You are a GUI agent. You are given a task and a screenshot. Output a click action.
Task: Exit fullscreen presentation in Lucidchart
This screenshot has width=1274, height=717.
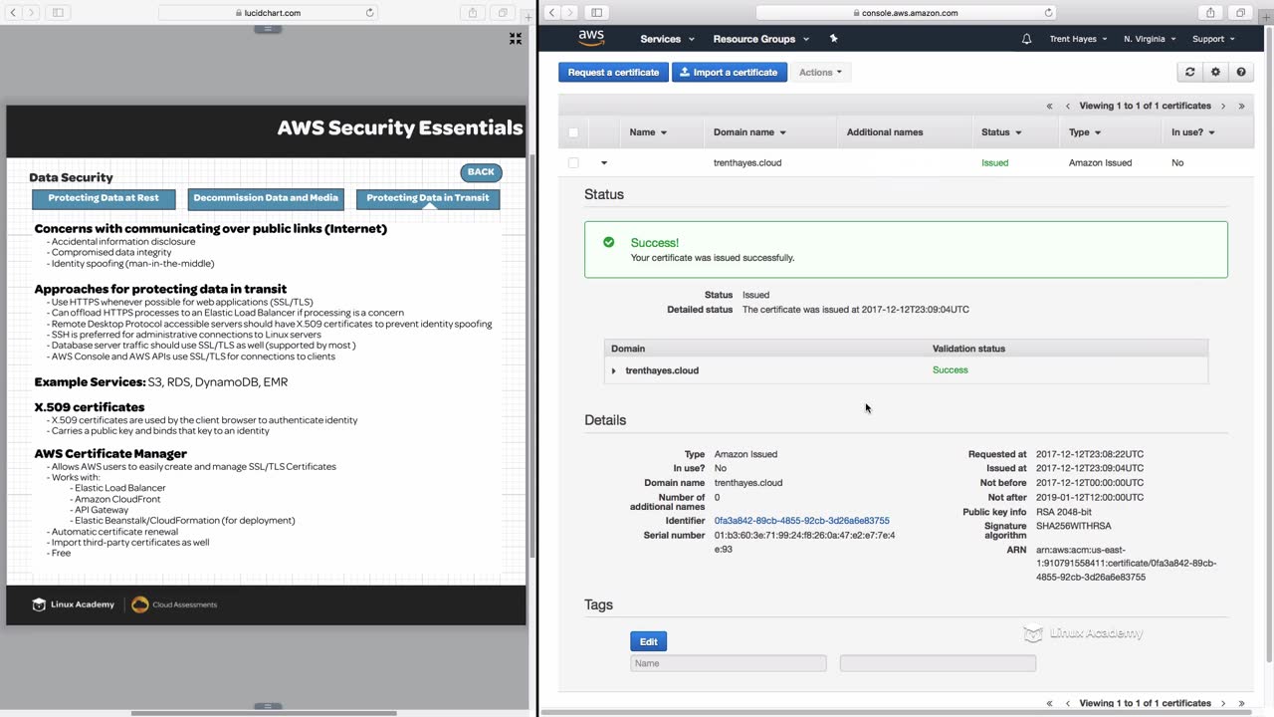(516, 39)
